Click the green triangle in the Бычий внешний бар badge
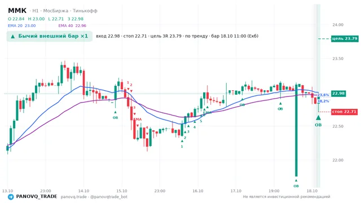This screenshot has width=361, height=203. point(13,36)
